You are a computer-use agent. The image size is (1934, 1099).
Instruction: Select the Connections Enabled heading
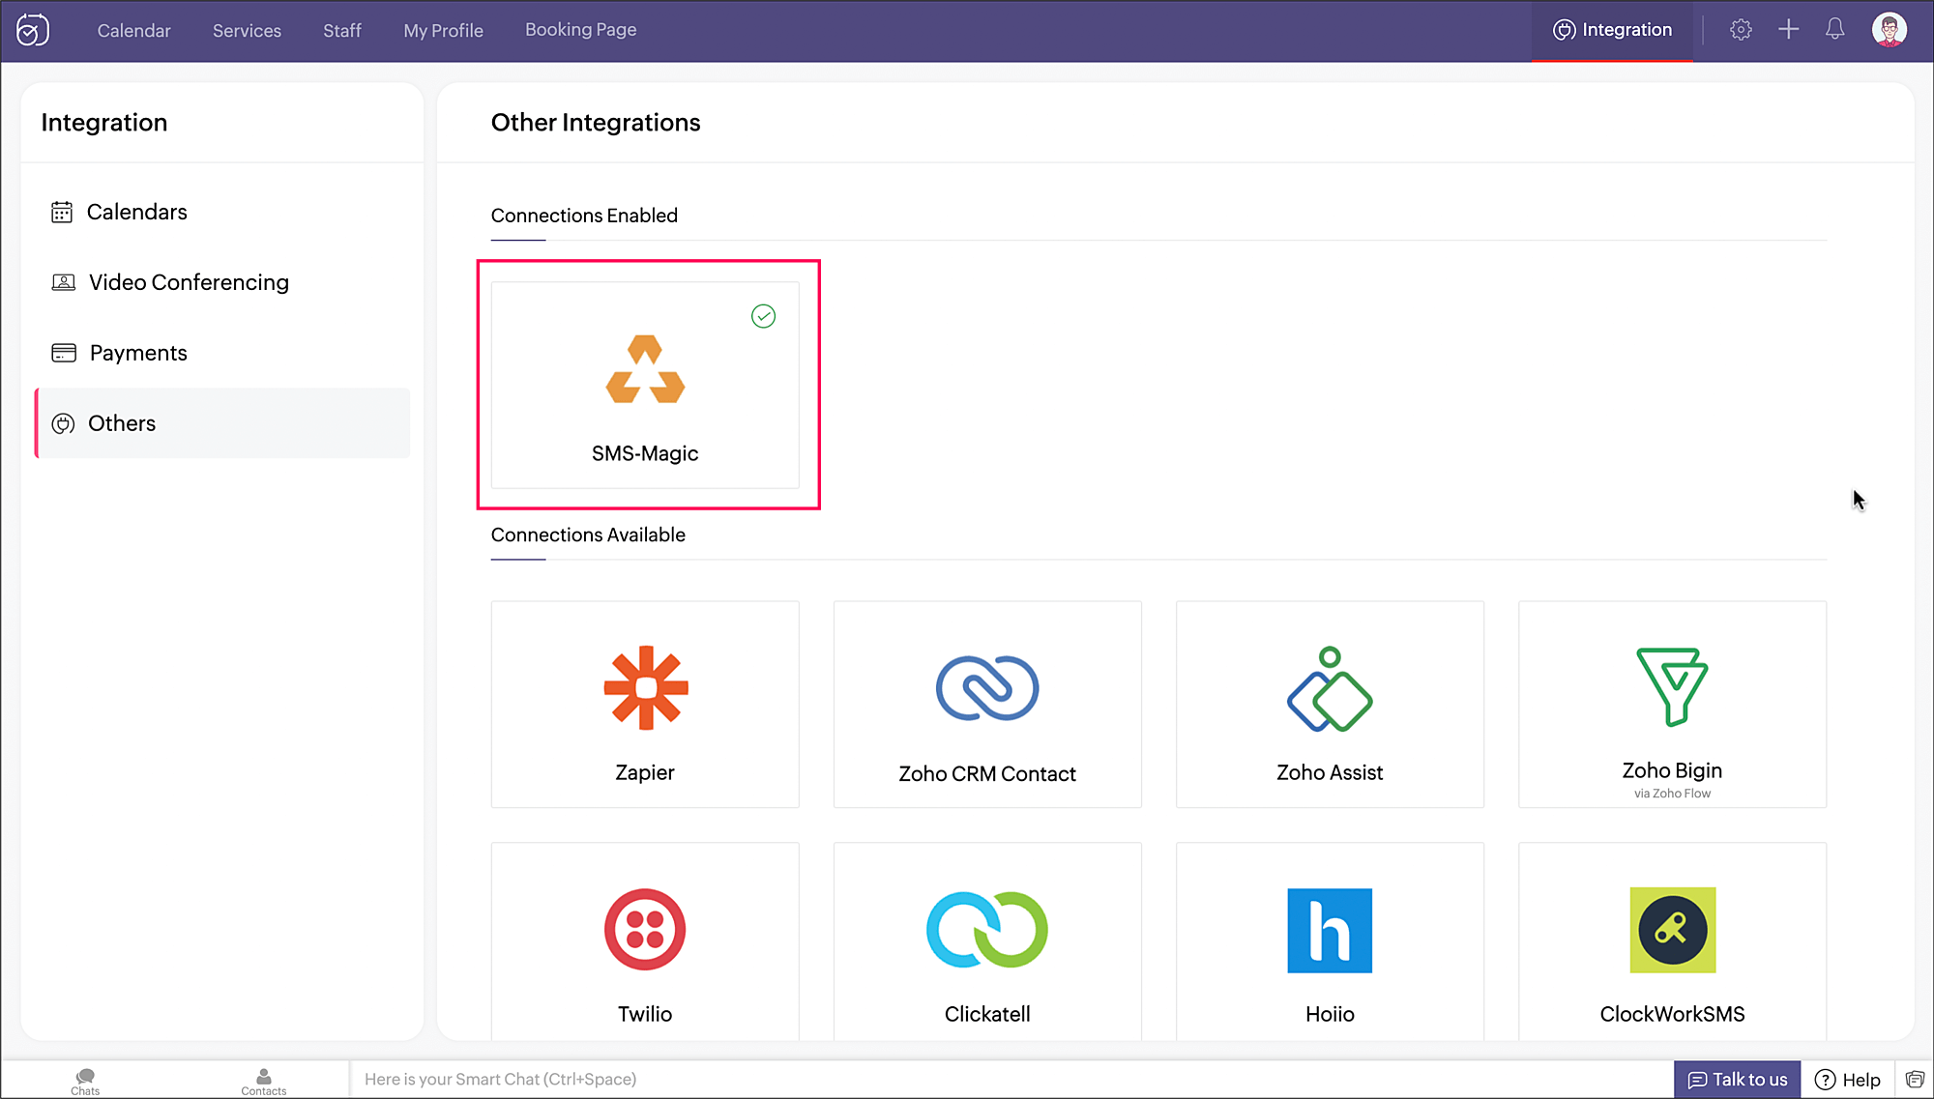(x=584, y=216)
